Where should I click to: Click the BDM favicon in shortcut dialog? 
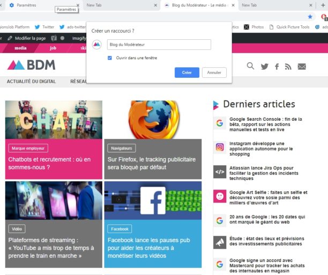[96, 45]
